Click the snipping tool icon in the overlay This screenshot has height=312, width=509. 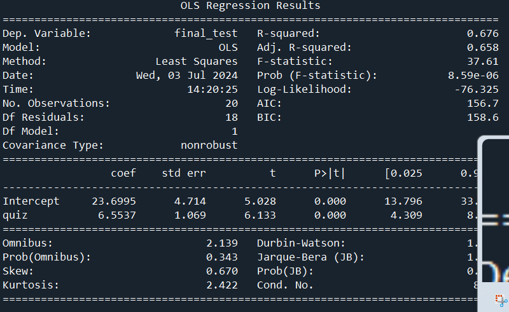point(501,300)
